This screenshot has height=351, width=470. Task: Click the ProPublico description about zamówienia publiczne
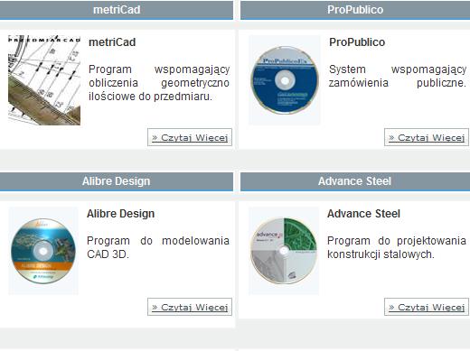(398, 76)
